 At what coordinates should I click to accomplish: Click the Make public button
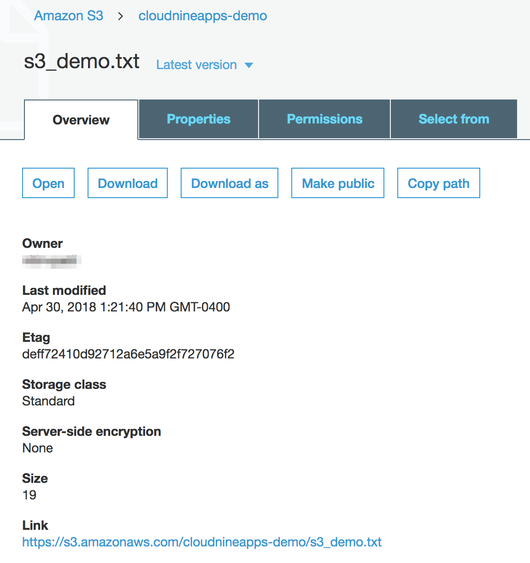[x=338, y=183]
